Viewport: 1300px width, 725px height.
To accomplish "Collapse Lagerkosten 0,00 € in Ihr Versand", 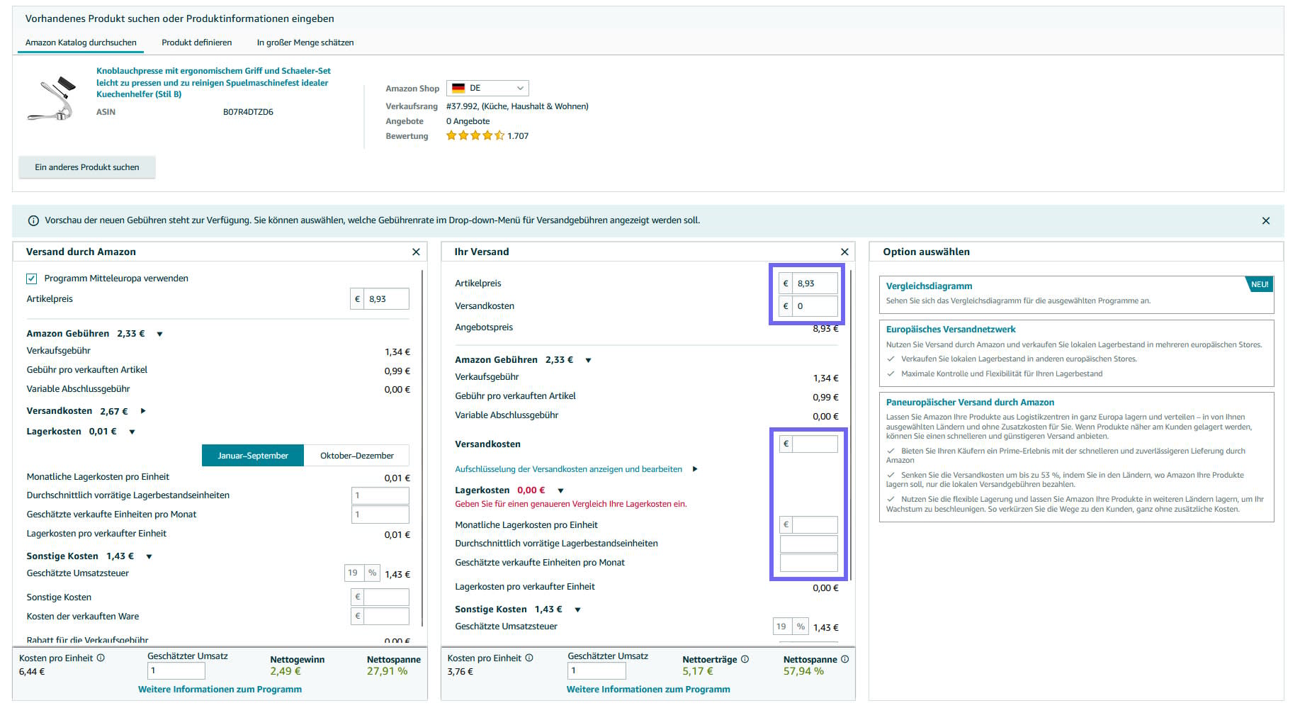I will tap(561, 490).
